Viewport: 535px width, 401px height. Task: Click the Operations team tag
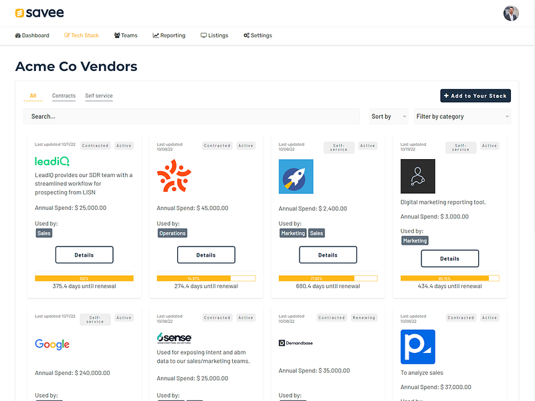click(173, 233)
